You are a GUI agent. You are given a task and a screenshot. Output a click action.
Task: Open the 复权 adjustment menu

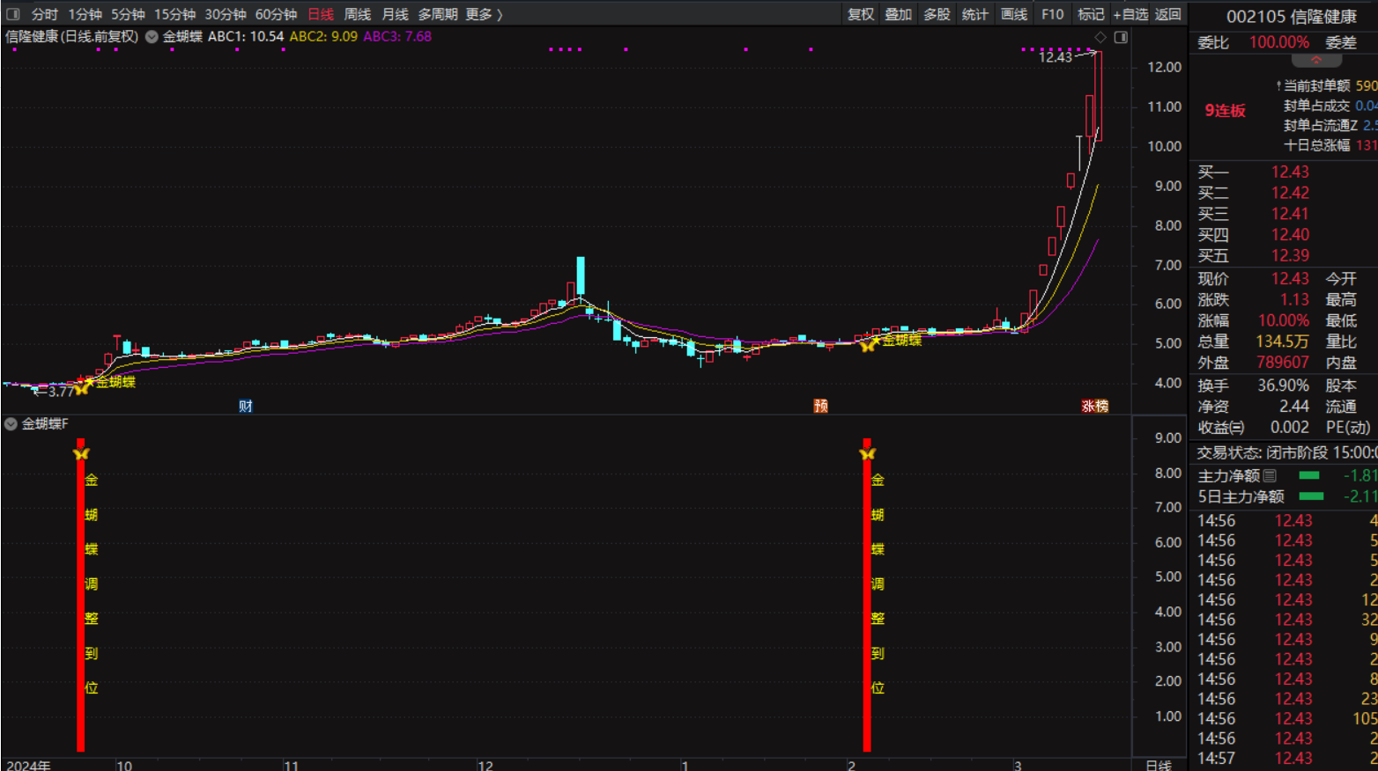click(860, 14)
